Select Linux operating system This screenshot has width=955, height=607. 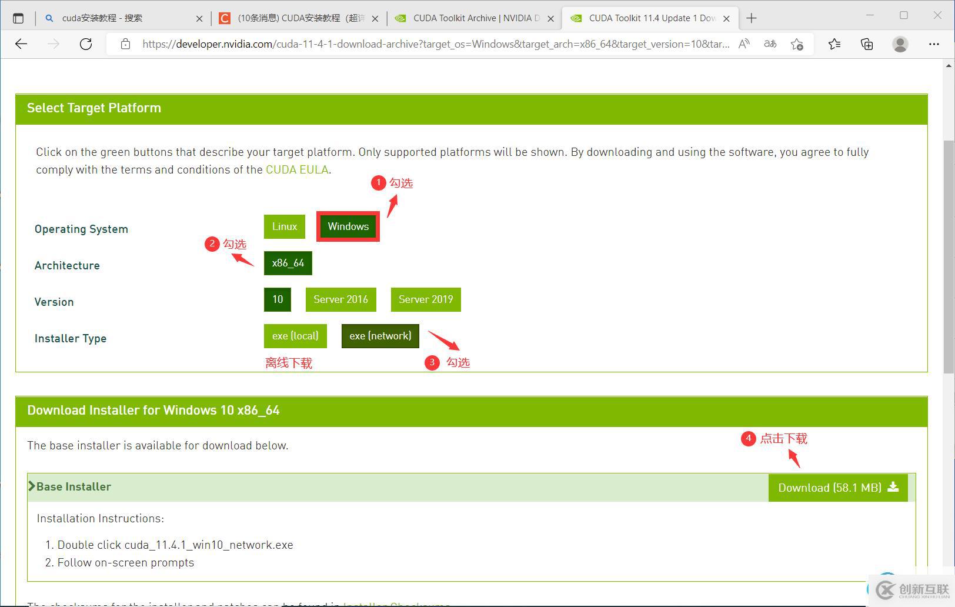(285, 227)
